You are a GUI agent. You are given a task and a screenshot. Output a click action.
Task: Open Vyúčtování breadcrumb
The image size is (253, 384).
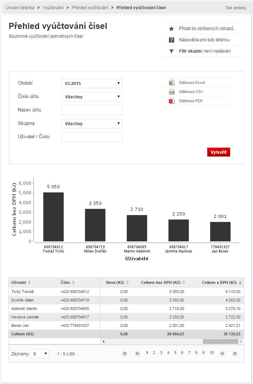pos(53,8)
